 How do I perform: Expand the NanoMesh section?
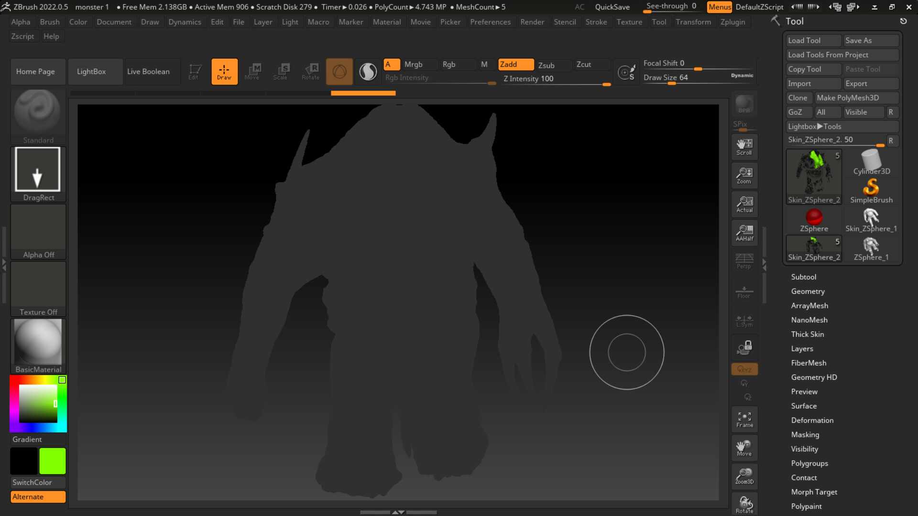(809, 320)
